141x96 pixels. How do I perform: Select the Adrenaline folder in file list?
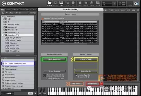point(18,72)
